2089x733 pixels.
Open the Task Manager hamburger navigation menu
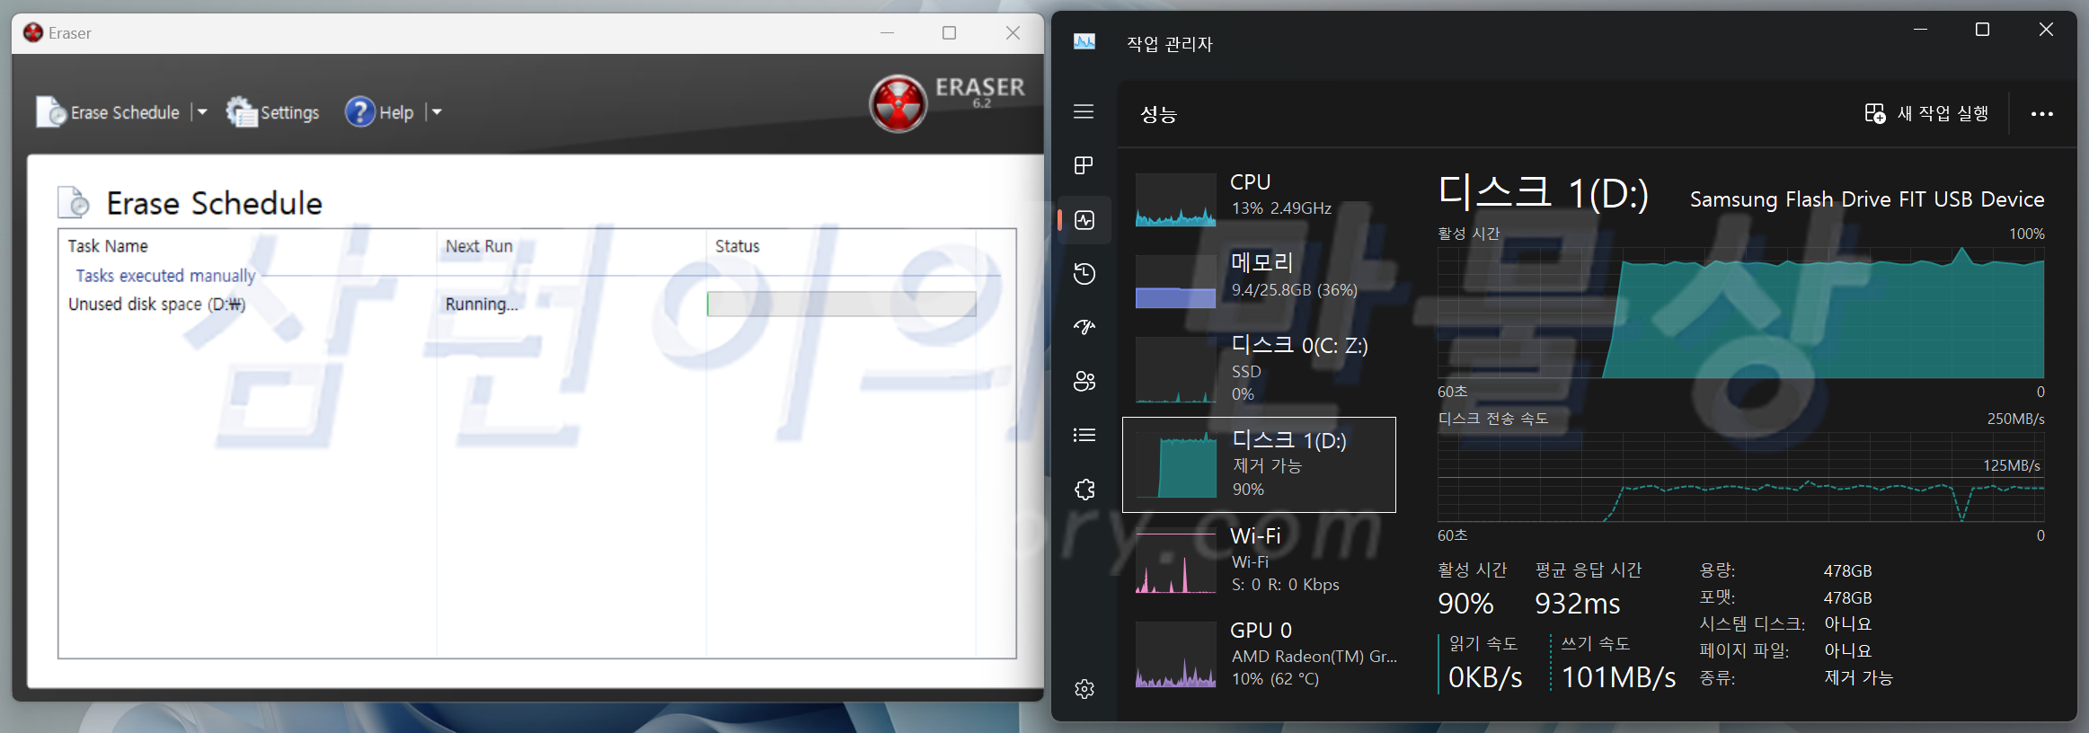[x=1084, y=111]
